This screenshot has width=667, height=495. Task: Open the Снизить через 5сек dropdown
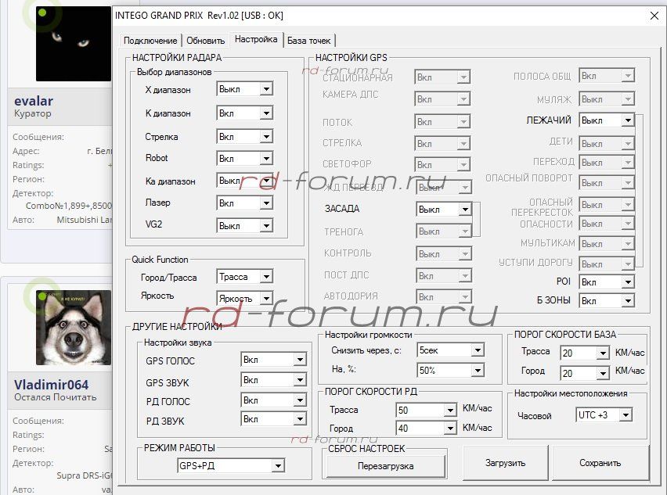[x=477, y=350]
